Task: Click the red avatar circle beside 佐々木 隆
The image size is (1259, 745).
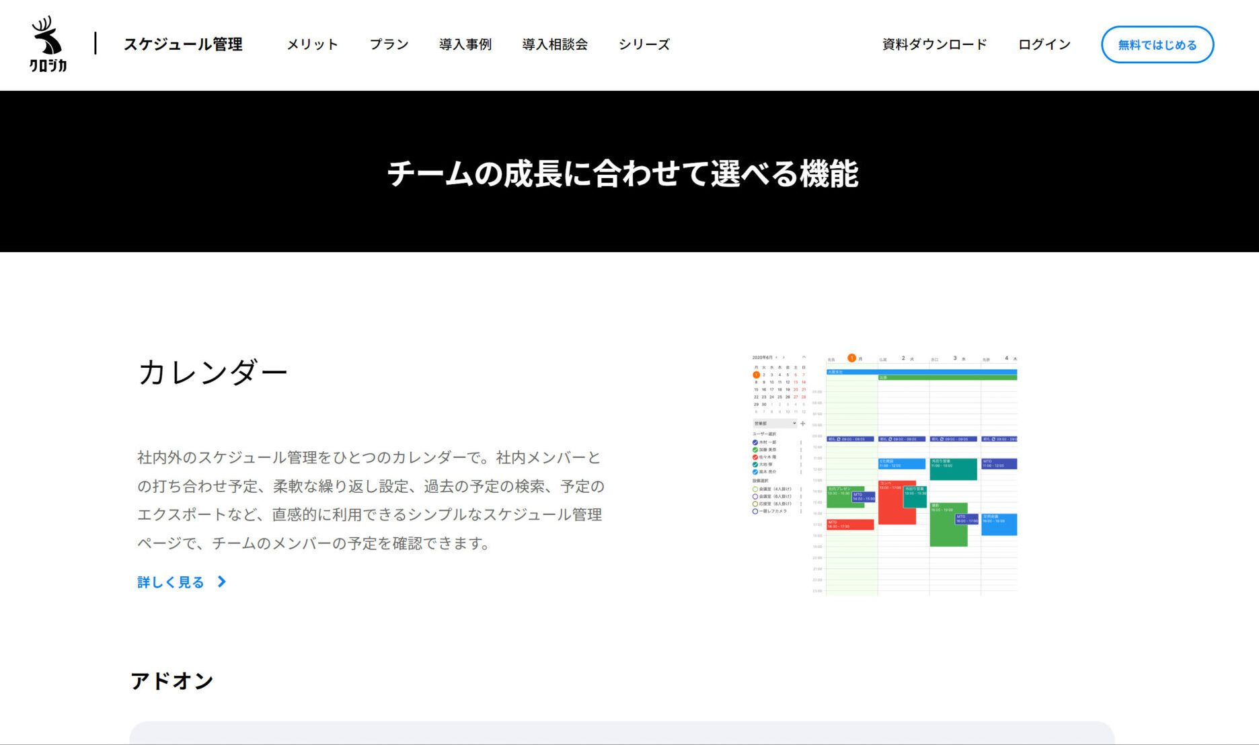Action: 755,457
